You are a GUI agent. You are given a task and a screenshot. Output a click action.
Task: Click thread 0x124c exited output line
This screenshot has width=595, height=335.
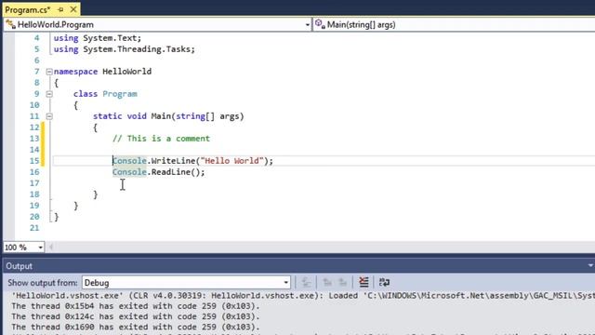click(x=136, y=316)
